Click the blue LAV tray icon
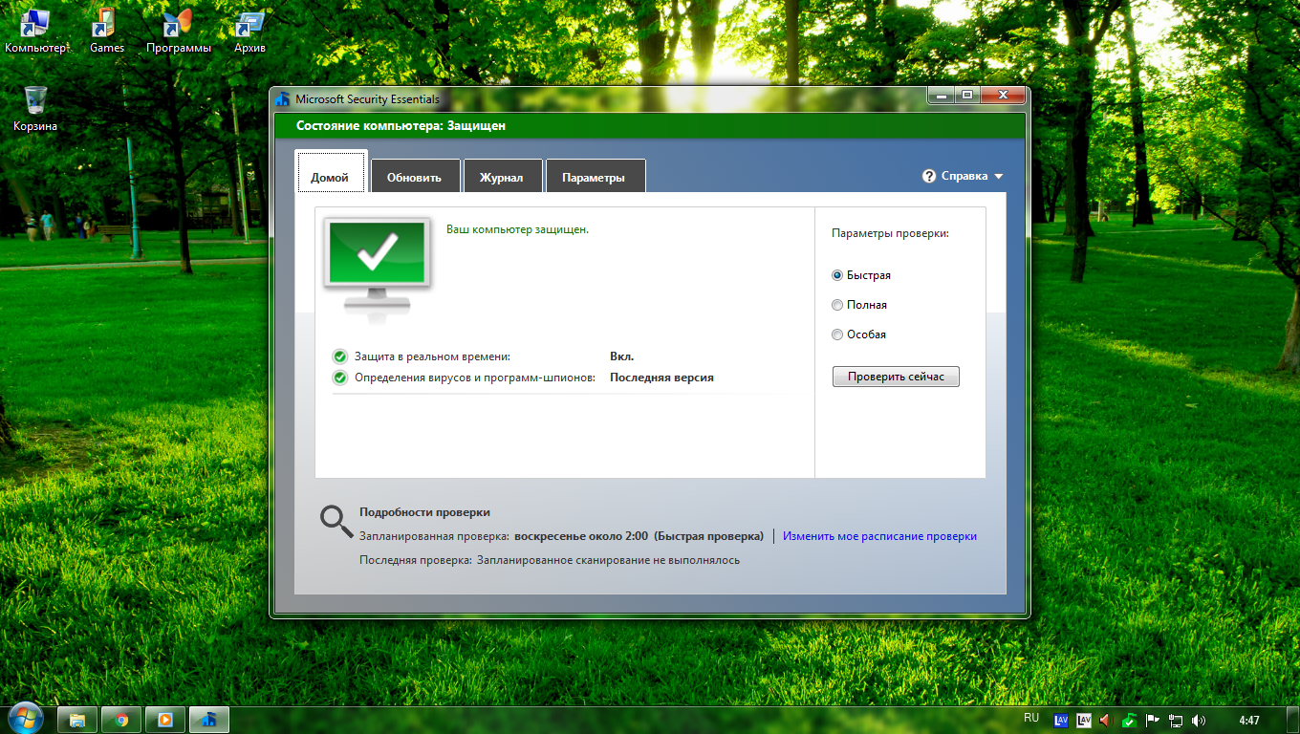This screenshot has width=1300, height=734. 1061,720
